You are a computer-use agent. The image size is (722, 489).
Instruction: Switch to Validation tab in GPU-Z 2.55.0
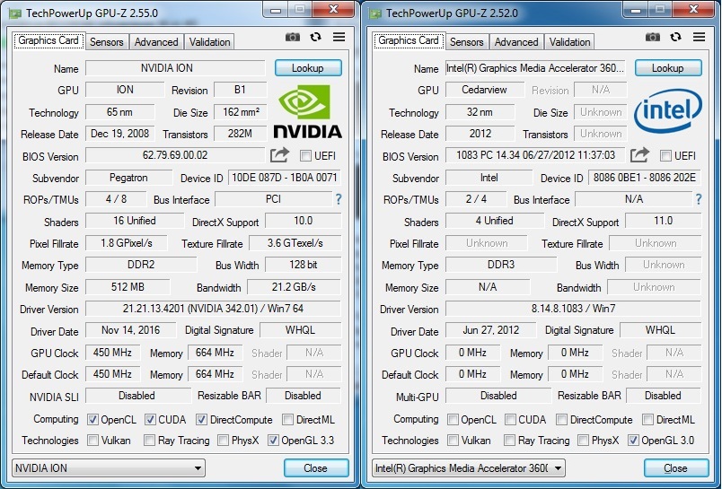click(x=209, y=42)
